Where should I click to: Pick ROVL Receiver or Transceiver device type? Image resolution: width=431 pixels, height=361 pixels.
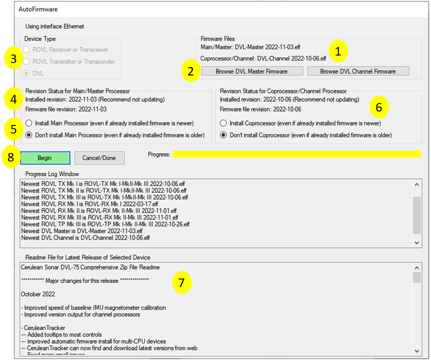tap(25, 49)
